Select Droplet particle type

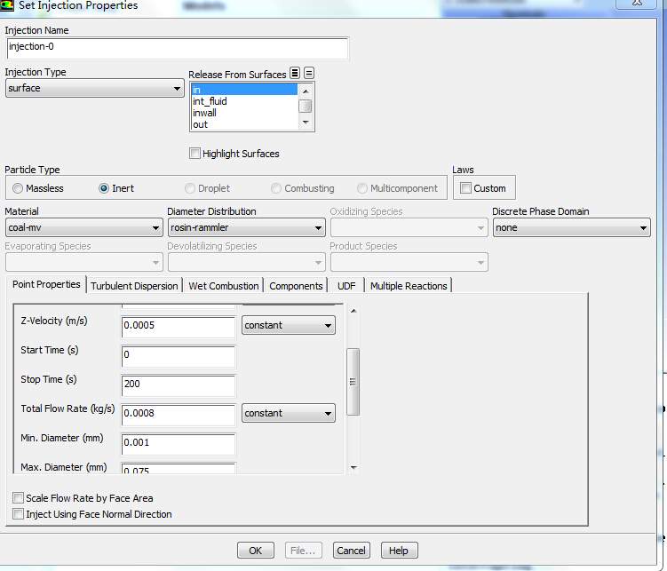[x=190, y=188]
